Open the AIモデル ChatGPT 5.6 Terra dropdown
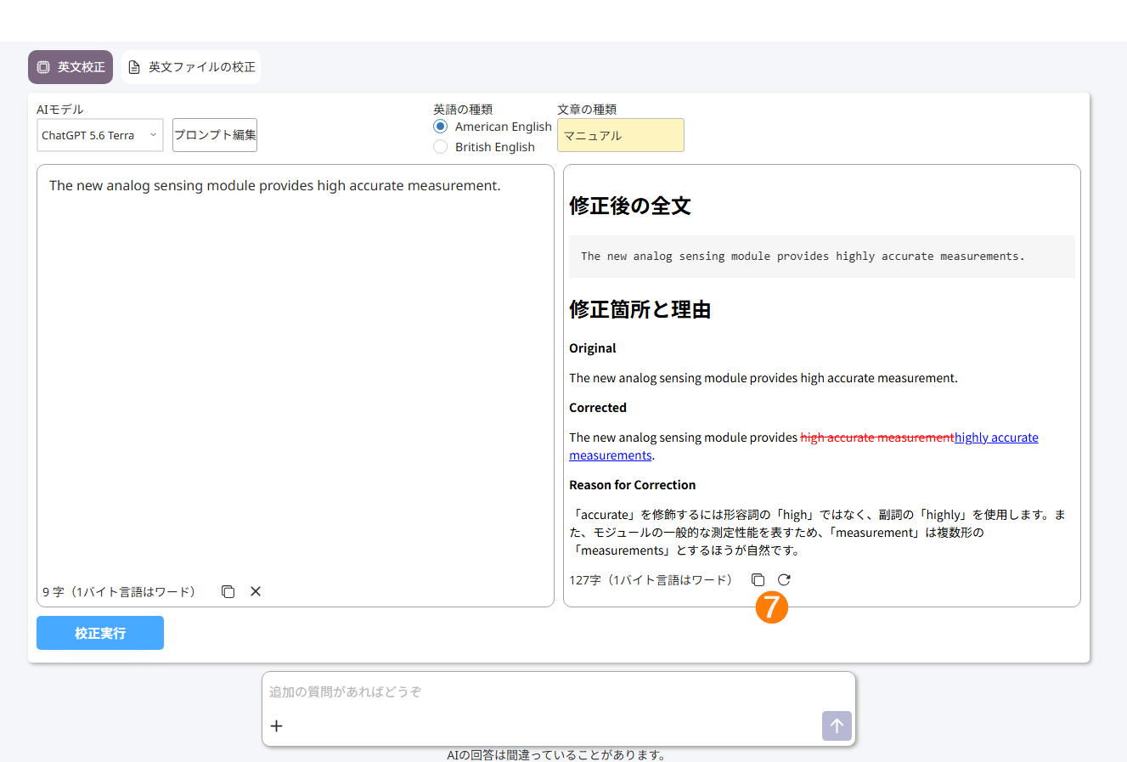1127x762 pixels. tap(100, 135)
